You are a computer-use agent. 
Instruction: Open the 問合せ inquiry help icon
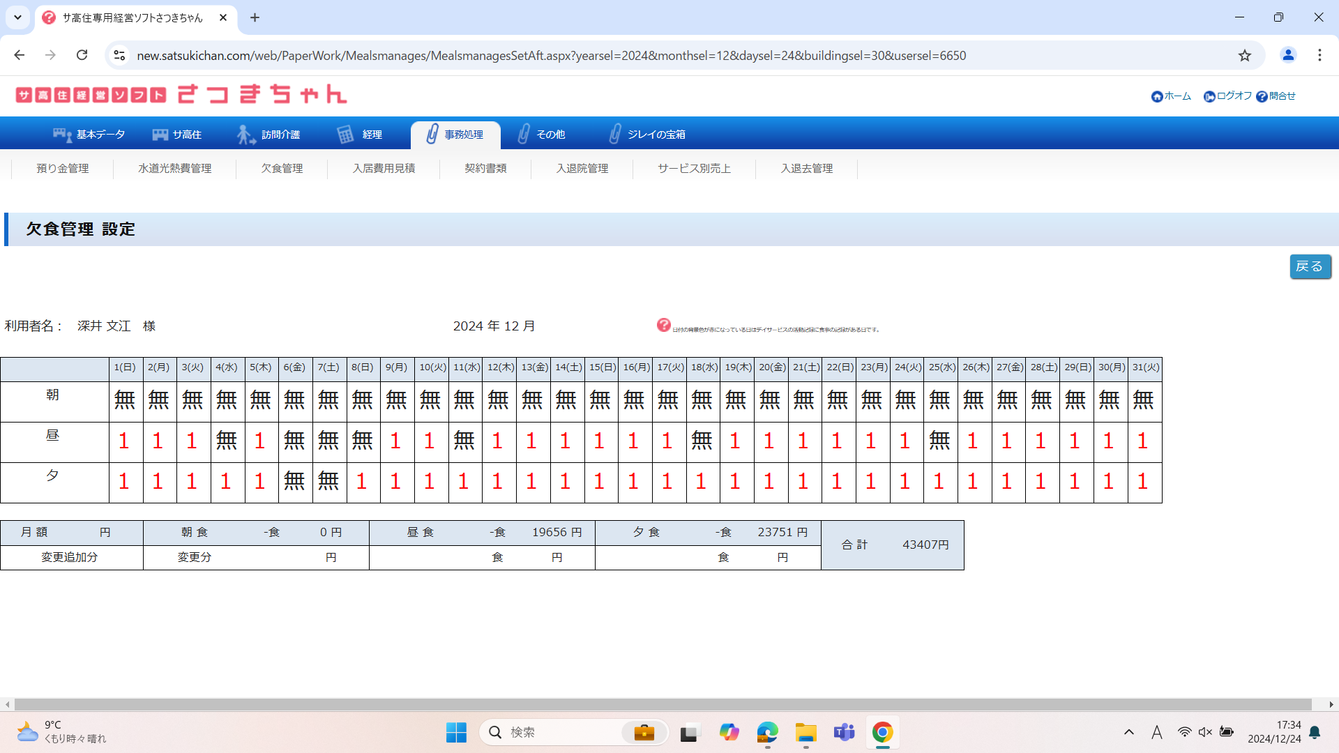tap(1262, 97)
